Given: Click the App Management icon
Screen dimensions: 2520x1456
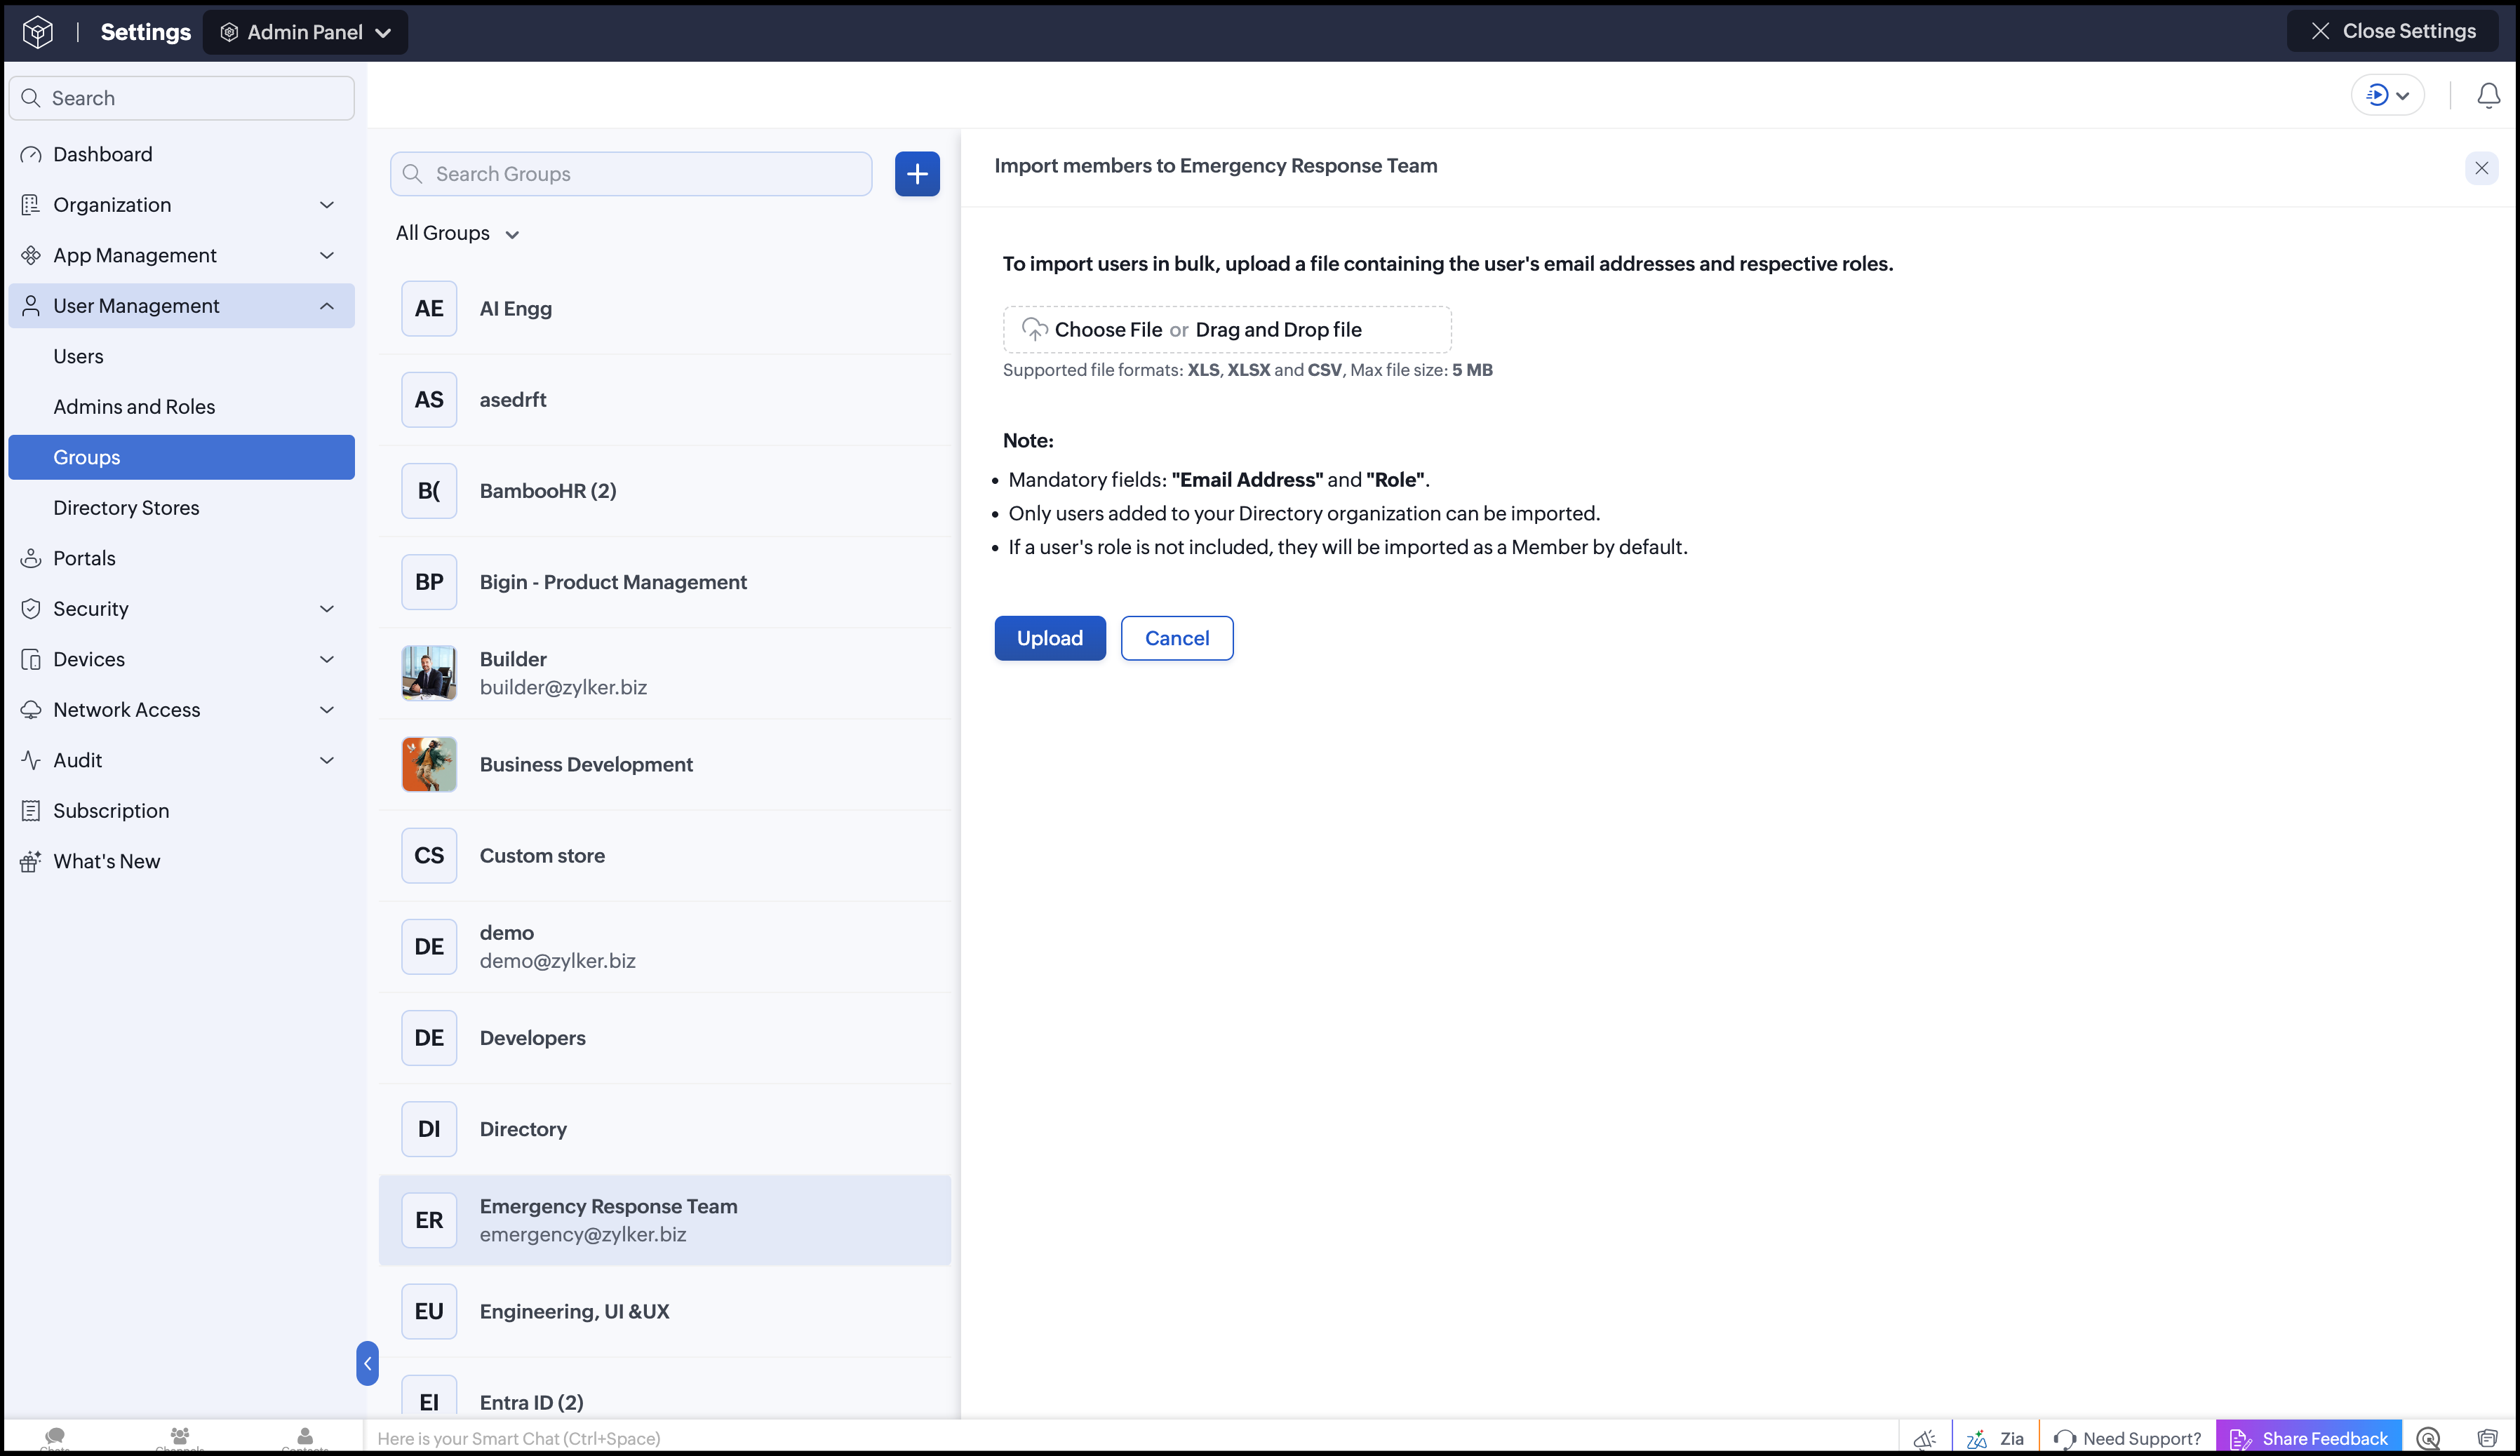Looking at the screenshot, I should [31, 255].
